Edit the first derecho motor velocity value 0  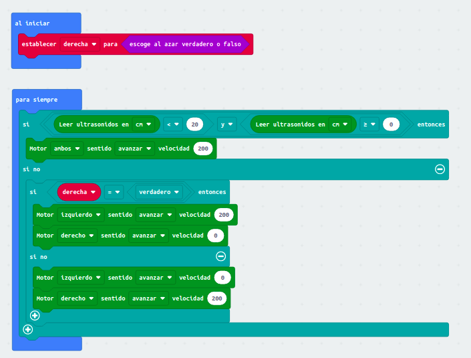pyautogui.click(x=215, y=236)
